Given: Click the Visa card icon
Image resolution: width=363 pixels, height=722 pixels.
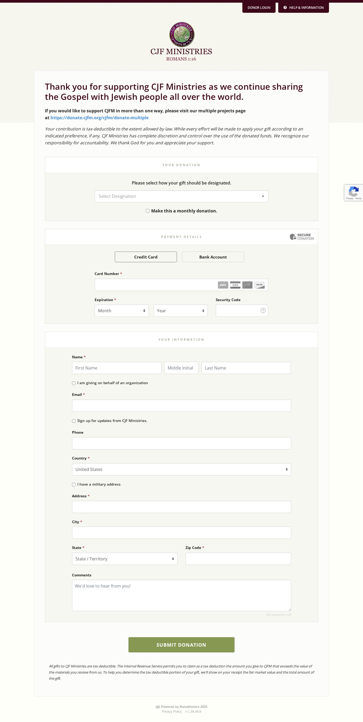Looking at the screenshot, I should [235, 285].
